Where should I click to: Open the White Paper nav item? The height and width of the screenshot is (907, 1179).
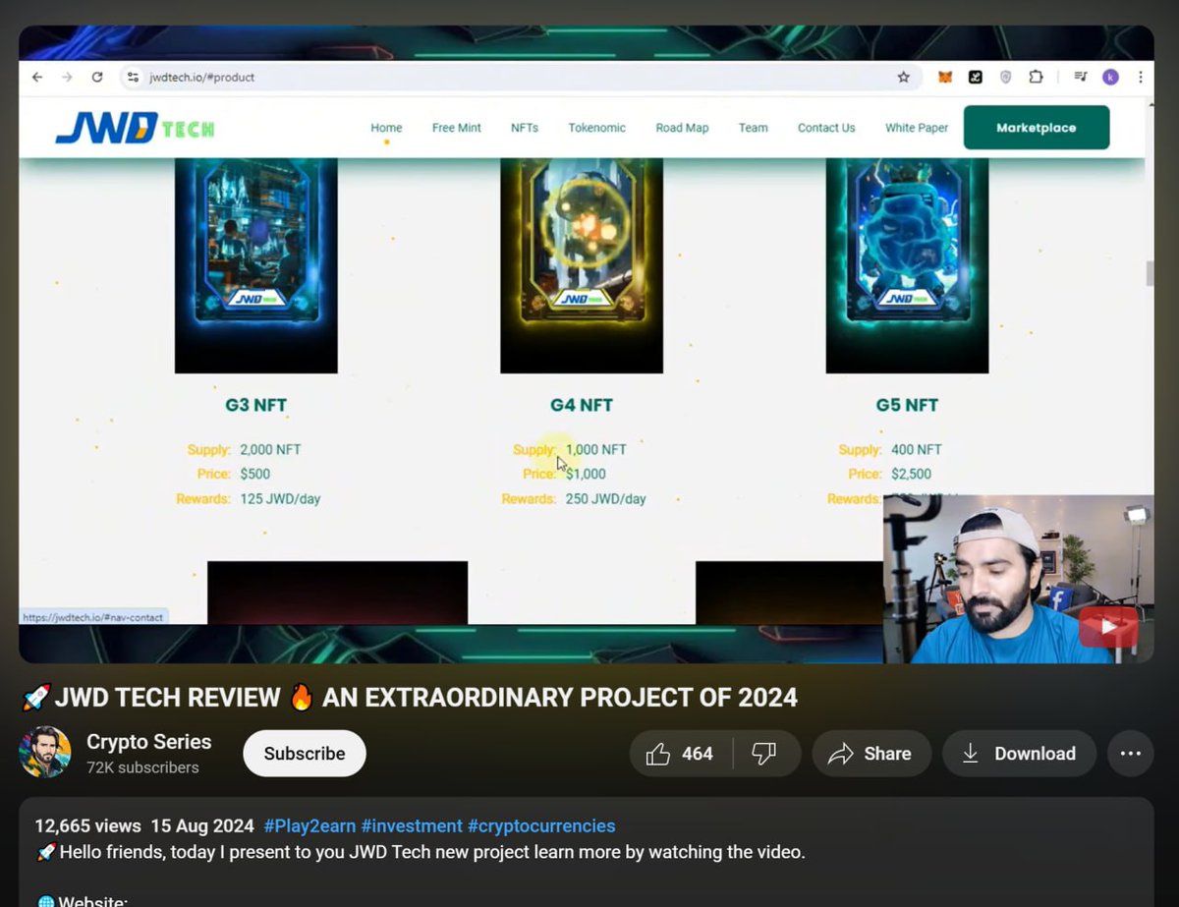click(917, 128)
